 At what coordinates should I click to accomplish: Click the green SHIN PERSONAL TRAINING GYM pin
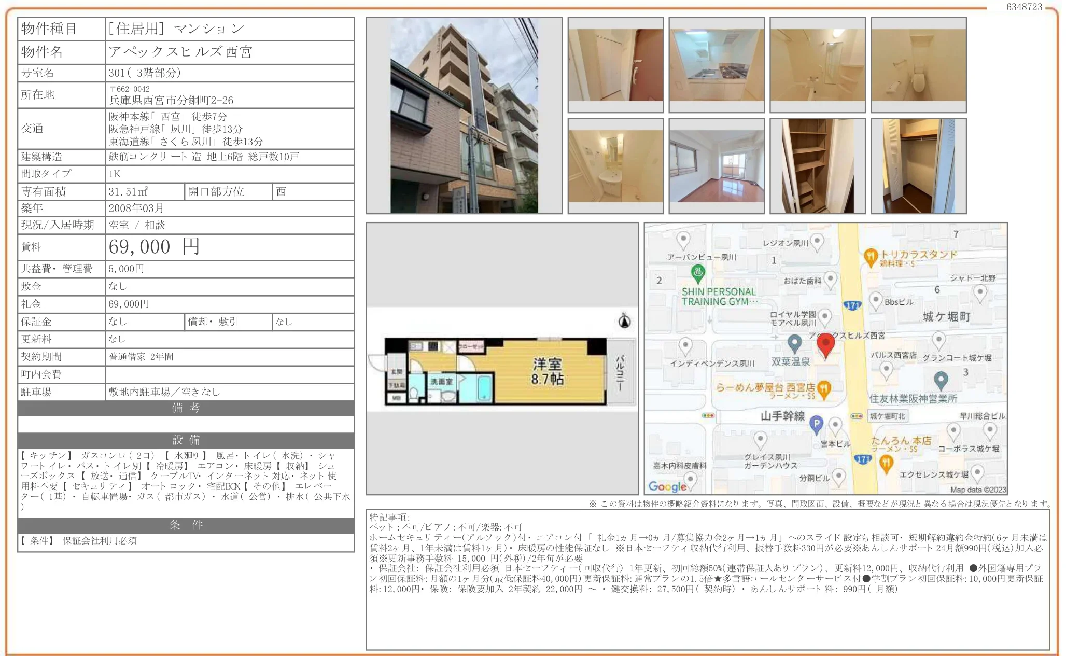coord(698,272)
